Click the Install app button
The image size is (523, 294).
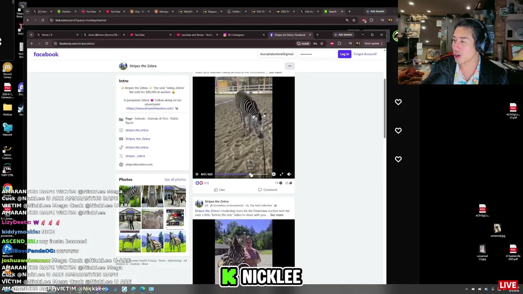click(x=303, y=43)
